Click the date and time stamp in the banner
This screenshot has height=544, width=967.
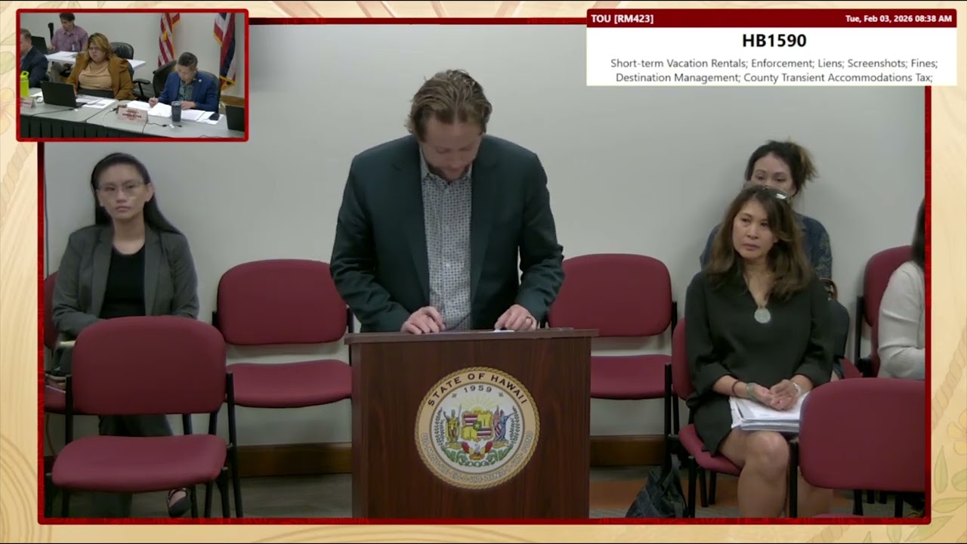899,18
